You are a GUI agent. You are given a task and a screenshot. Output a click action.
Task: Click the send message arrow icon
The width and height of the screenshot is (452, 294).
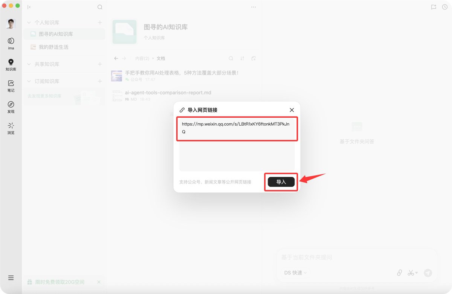pyautogui.click(x=428, y=273)
